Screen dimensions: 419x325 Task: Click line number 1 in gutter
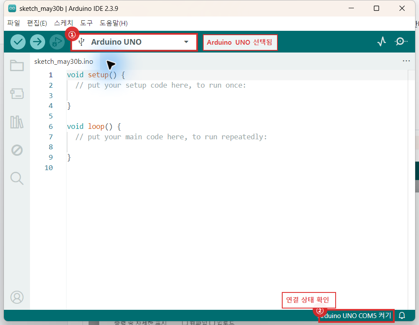[x=50, y=75]
